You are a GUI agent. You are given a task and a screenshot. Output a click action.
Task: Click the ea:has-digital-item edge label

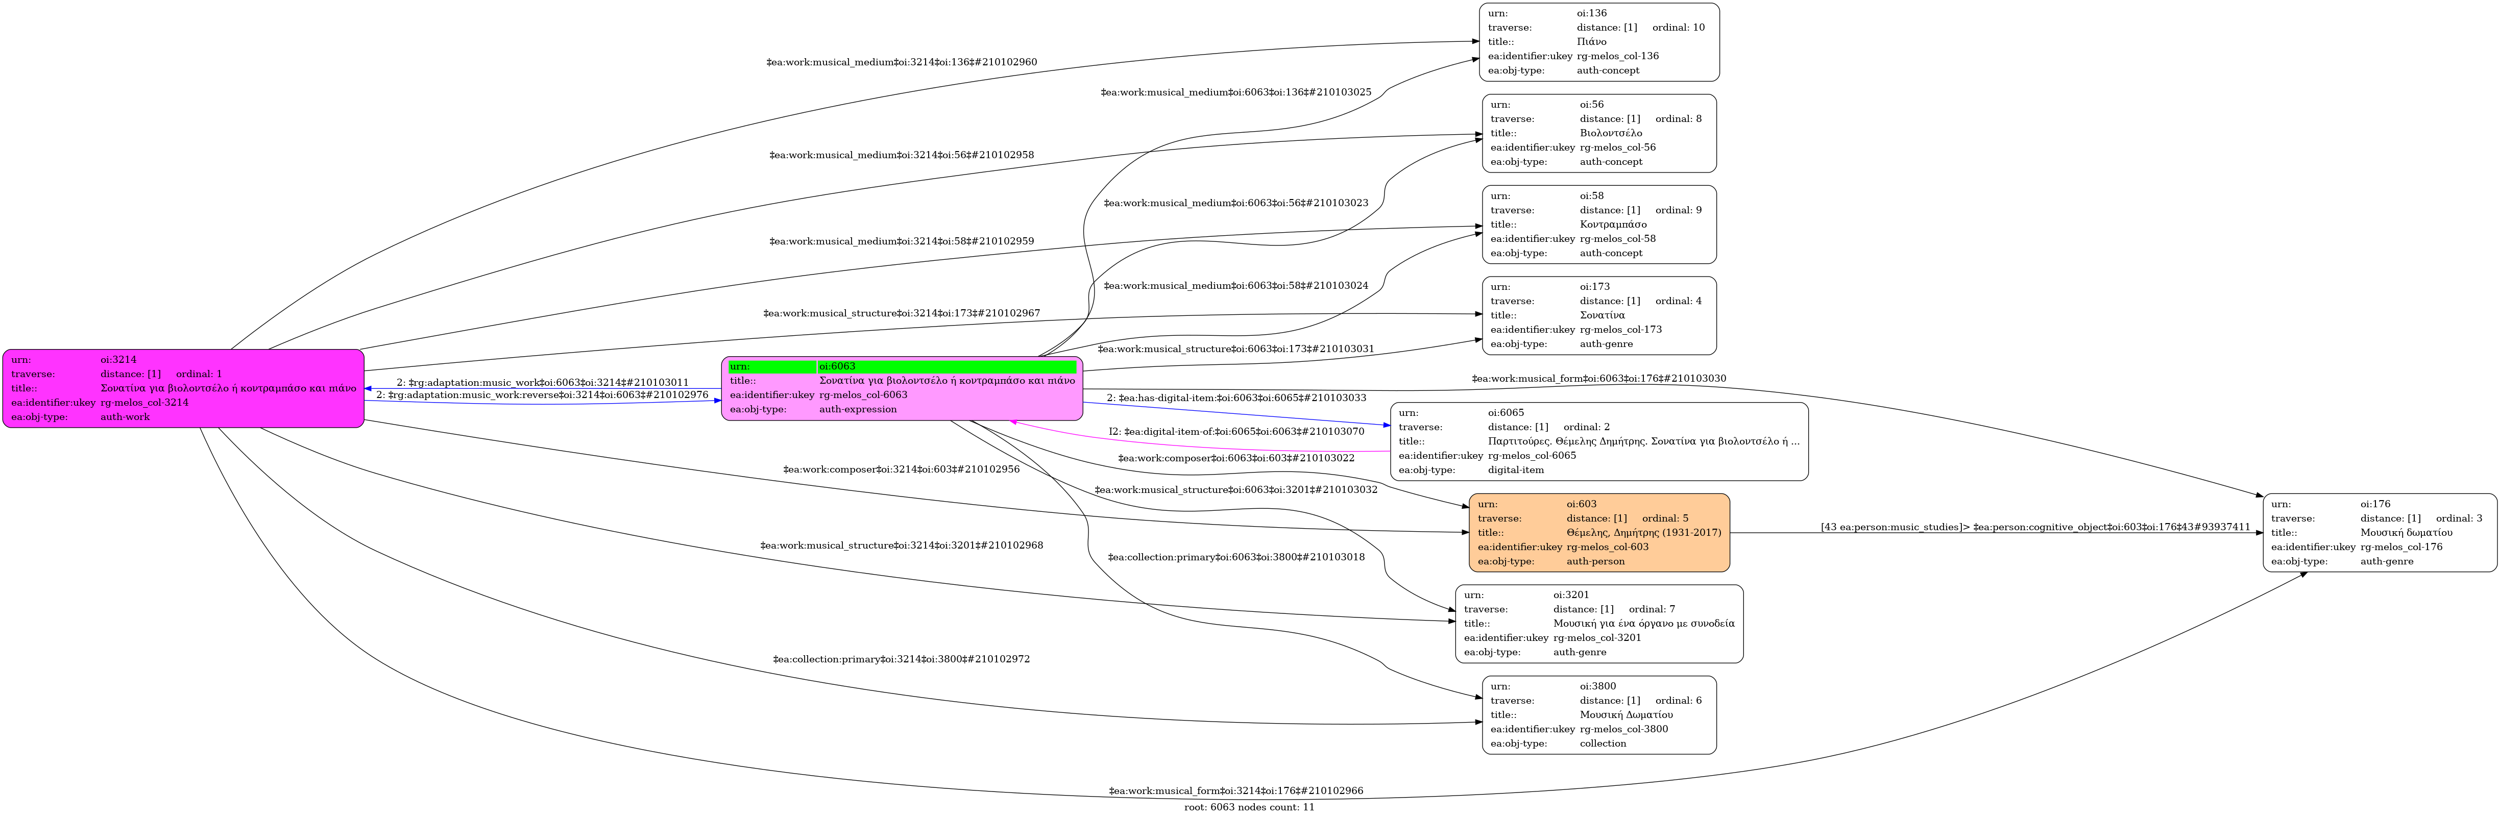tap(1235, 398)
